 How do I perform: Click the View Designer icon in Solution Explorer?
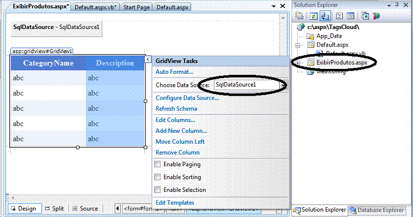point(350,16)
